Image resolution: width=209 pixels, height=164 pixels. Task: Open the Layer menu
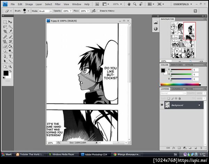click(39, 4)
